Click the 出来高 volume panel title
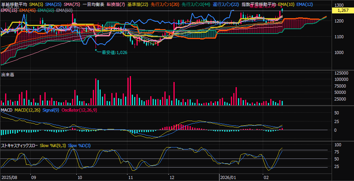Screen dimensions: 354x181 click(x=7, y=75)
